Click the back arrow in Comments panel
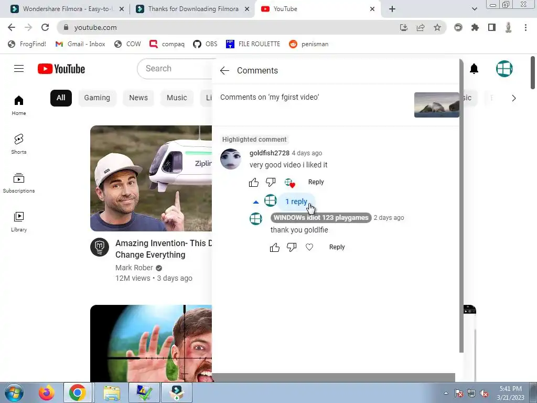 [x=224, y=71]
